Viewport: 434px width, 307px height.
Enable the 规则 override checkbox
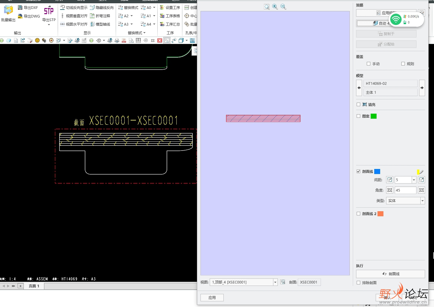coord(403,64)
